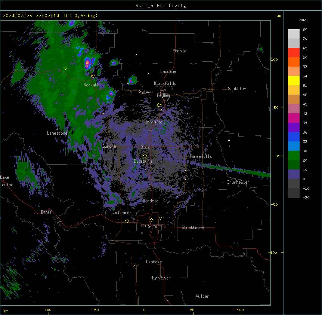Click the Sundre town label

[109, 146]
